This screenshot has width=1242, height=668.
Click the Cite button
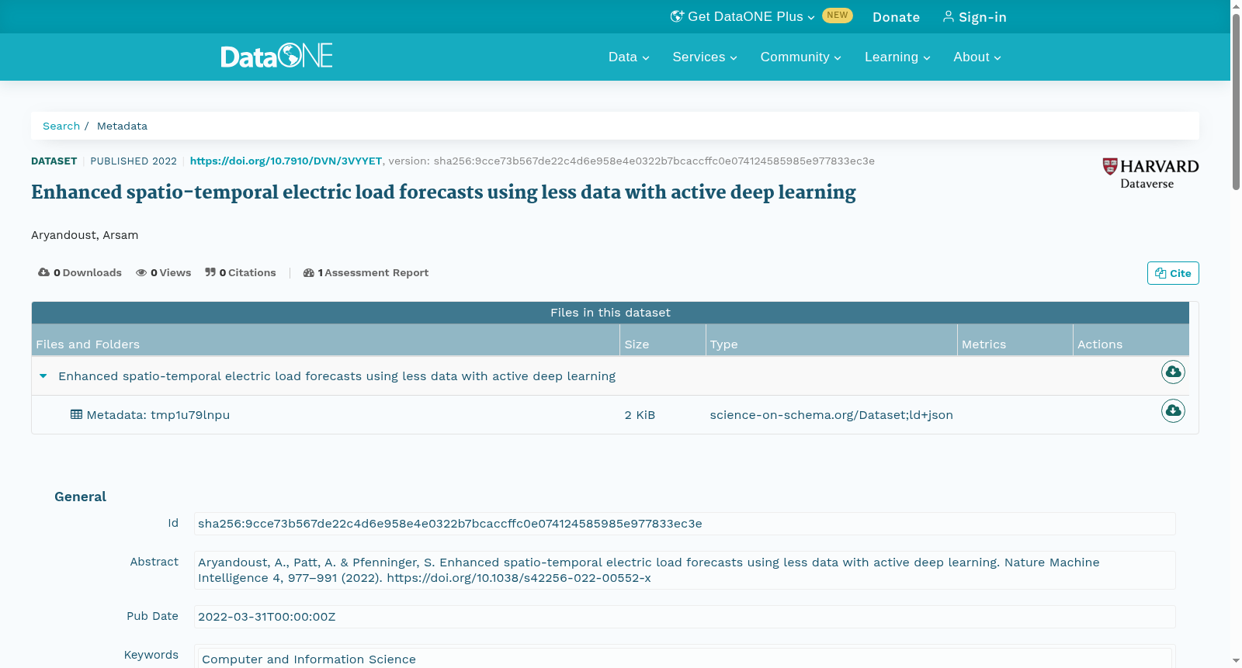pos(1173,273)
